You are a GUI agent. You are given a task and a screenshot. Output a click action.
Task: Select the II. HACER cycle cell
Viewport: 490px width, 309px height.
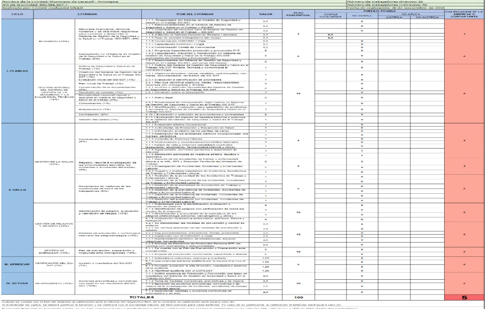pos(17,190)
